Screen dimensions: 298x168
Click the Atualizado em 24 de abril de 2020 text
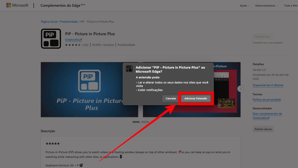pos(271,77)
